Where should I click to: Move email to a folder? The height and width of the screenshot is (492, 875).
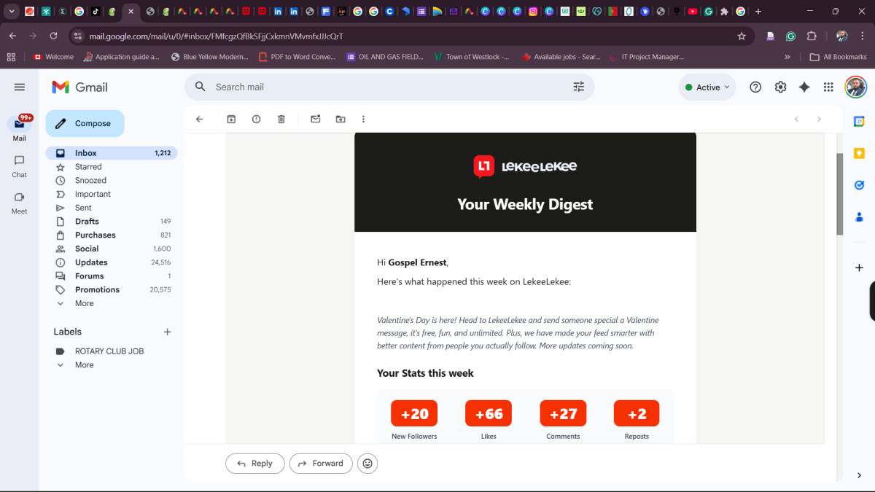point(341,119)
